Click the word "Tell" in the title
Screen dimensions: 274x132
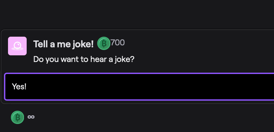pos(41,44)
